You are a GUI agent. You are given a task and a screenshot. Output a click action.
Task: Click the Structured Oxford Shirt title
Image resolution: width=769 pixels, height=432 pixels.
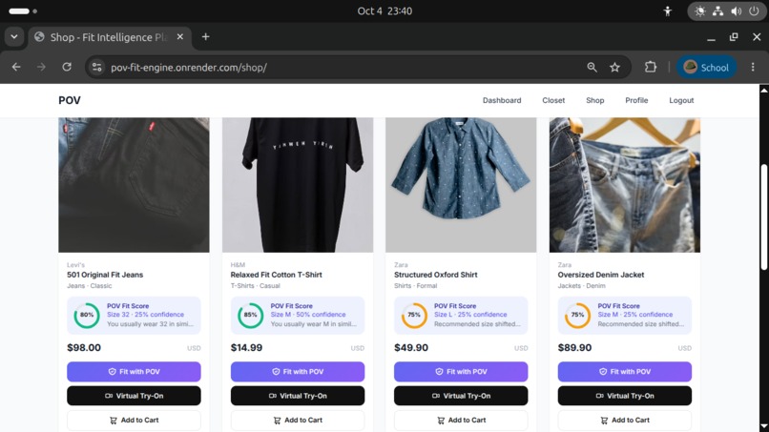click(435, 275)
